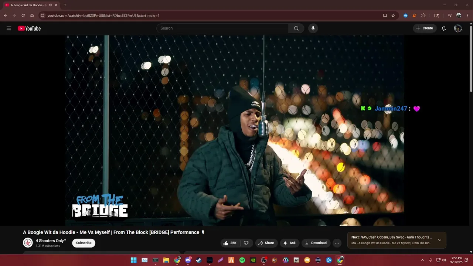Click the search magnifier button
This screenshot has width=473, height=266.
[x=296, y=28]
